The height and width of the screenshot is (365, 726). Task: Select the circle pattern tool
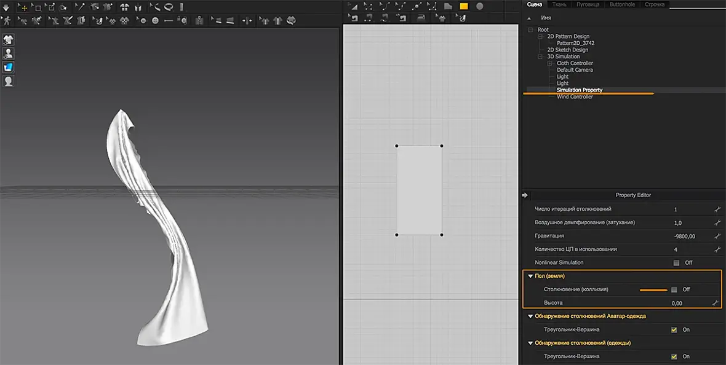479,7
